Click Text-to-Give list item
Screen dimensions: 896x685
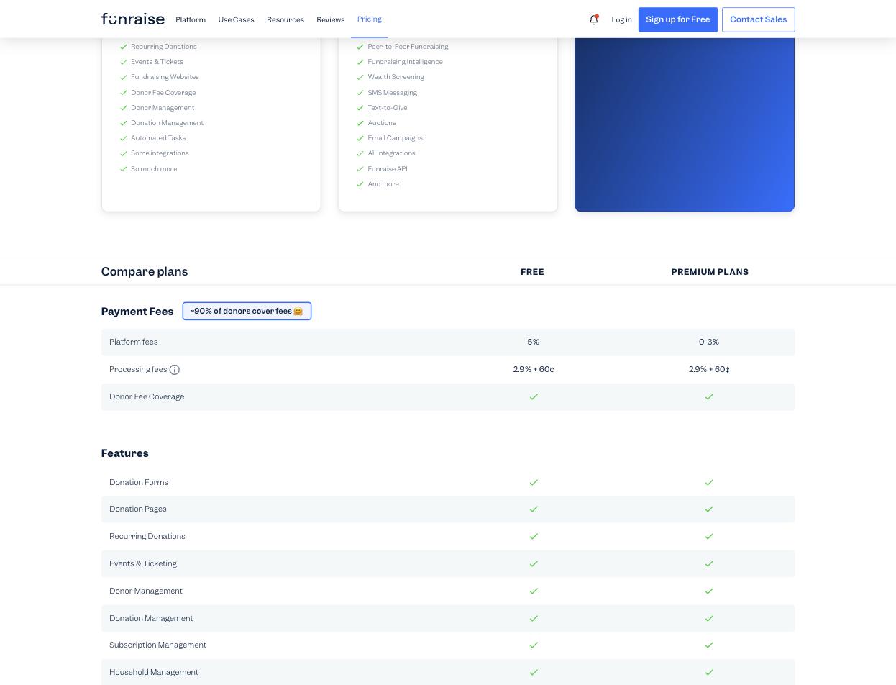tap(388, 108)
